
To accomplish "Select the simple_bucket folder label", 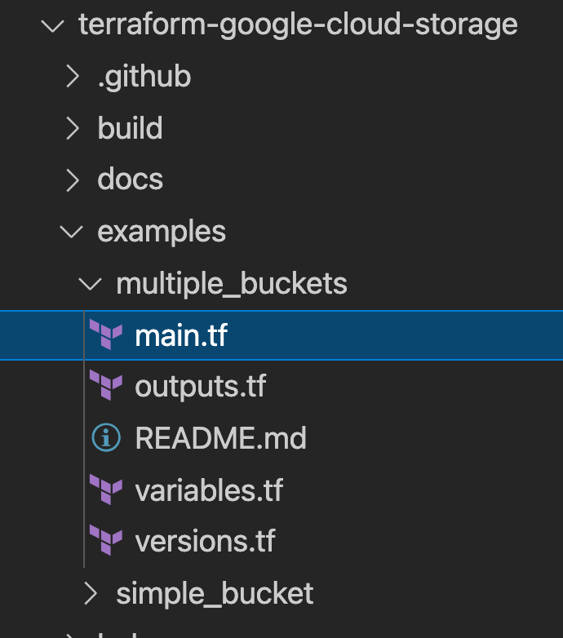I will coord(215,593).
